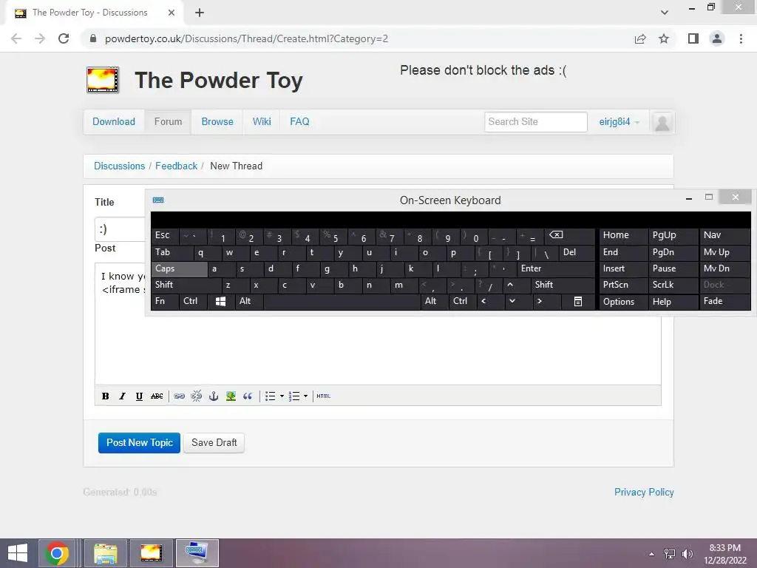Screen dimensions: 757x568
Task: Toggle the left Alt key
Action: click(249, 302)
